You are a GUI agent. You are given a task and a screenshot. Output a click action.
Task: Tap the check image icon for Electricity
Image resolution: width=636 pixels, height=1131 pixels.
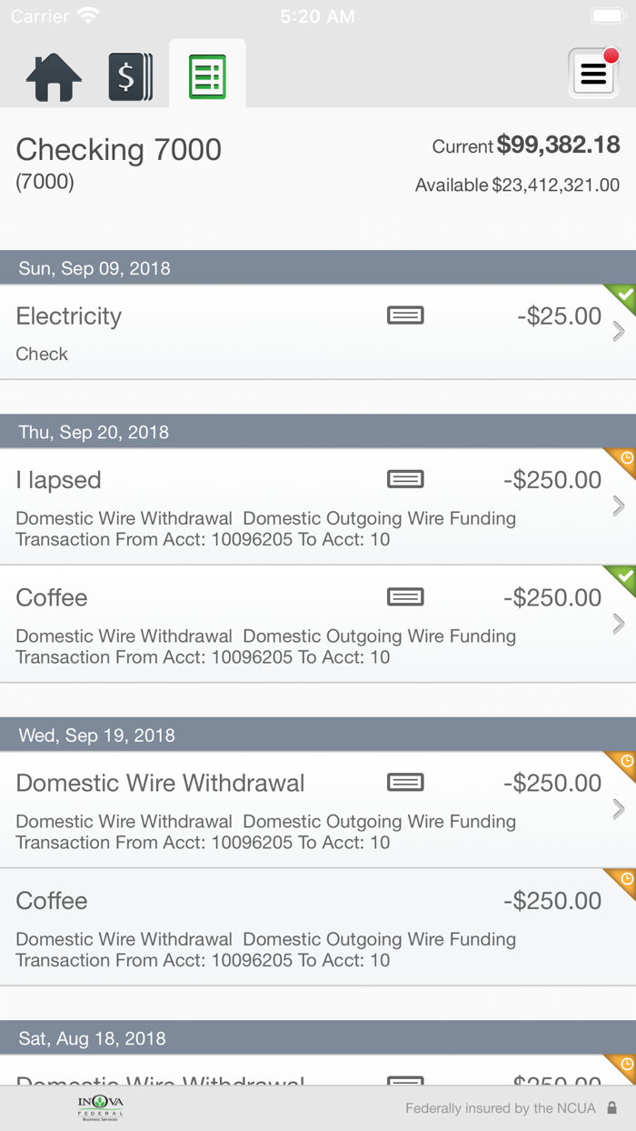[405, 315]
